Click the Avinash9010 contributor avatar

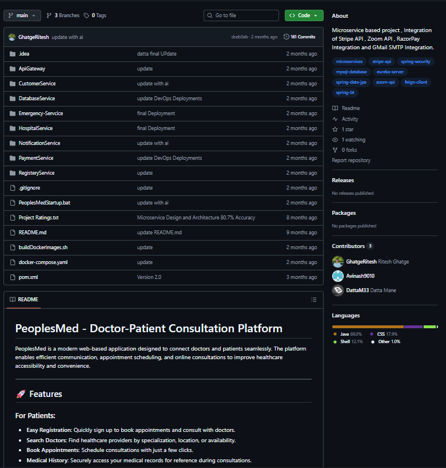(338, 276)
